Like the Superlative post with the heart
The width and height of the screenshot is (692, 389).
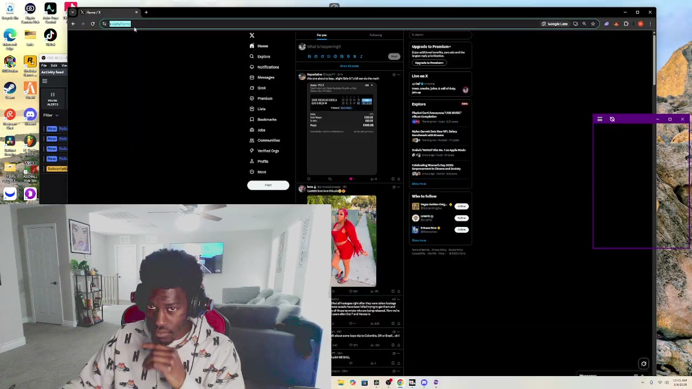point(351,179)
